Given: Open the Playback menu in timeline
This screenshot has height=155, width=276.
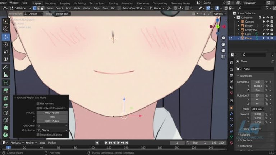Looking at the screenshot, I should click(x=17, y=143).
